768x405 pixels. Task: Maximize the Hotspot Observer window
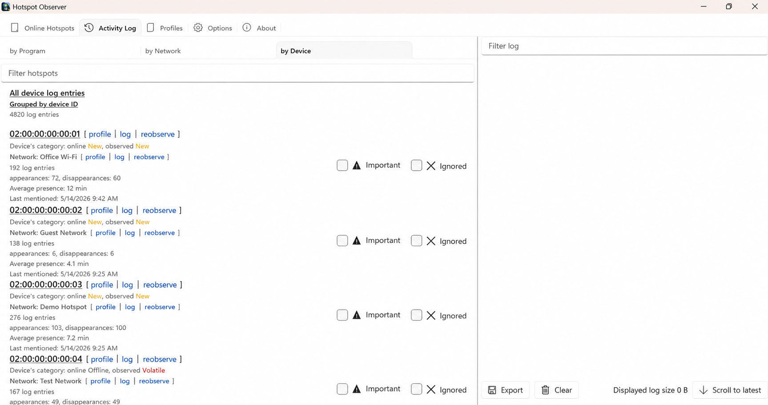coord(729,7)
